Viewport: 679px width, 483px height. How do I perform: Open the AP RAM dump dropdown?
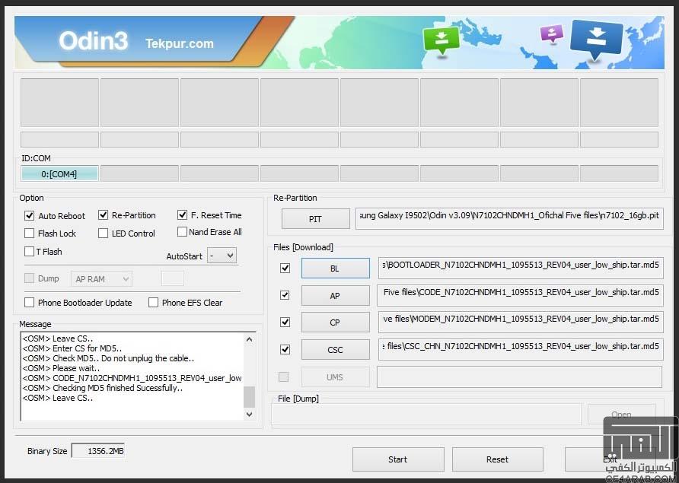coord(101,279)
